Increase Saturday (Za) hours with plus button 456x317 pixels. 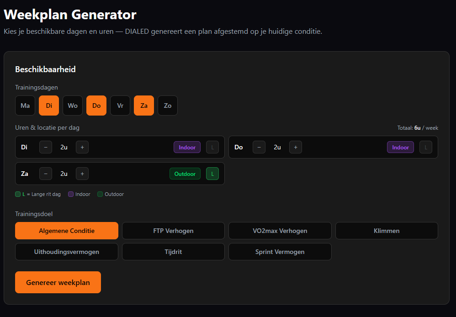point(82,174)
